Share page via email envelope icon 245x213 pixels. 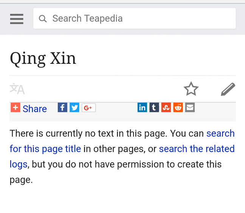tap(190, 107)
